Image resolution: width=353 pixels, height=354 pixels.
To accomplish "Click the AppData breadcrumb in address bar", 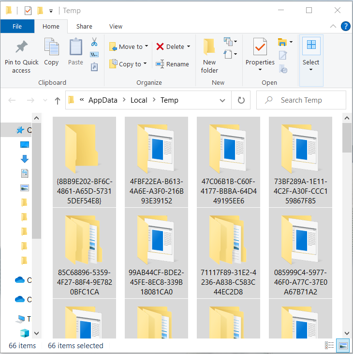I will (x=103, y=100).
